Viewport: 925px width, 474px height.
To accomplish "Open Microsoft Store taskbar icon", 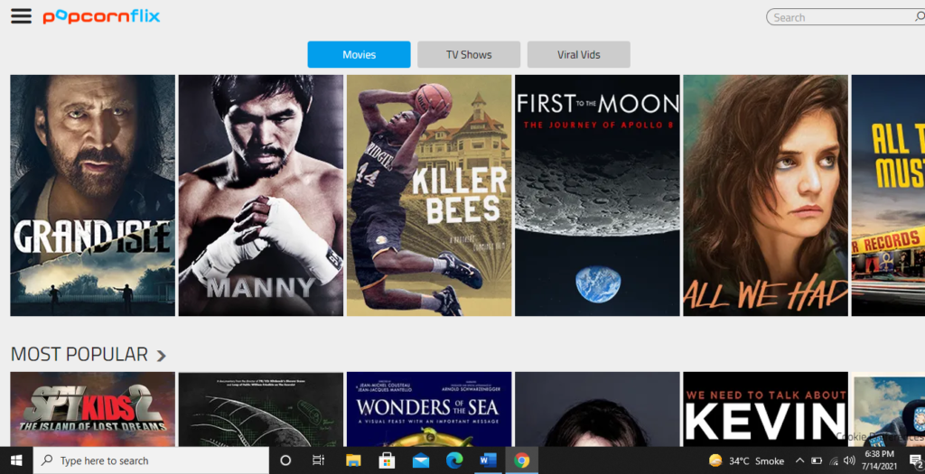I will [x=387, y=460].
